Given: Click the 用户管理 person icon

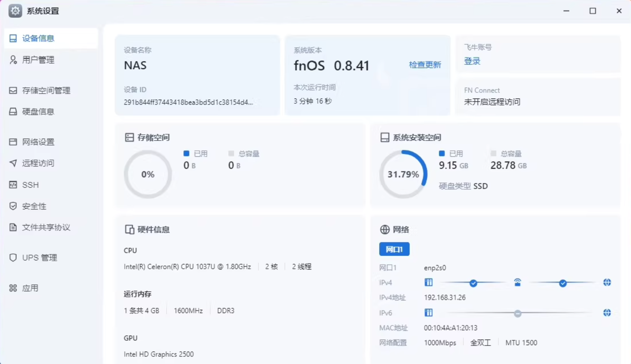Looking at the screenshot, I should pyautogui.click(x=13, y=60).
